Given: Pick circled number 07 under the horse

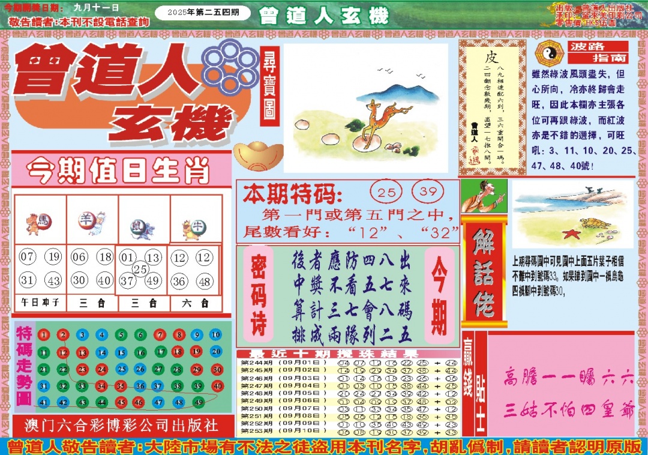Looking at the screenshot, I should 28,258.
